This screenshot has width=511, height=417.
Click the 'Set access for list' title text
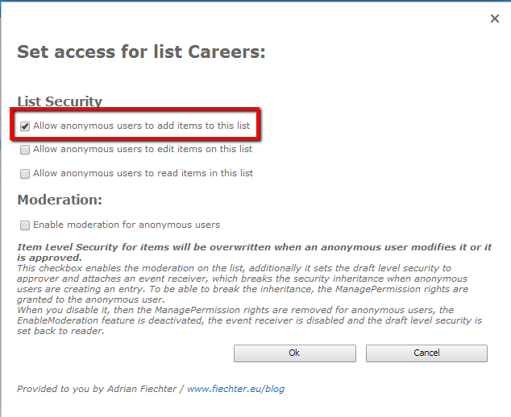pos(101,52)
